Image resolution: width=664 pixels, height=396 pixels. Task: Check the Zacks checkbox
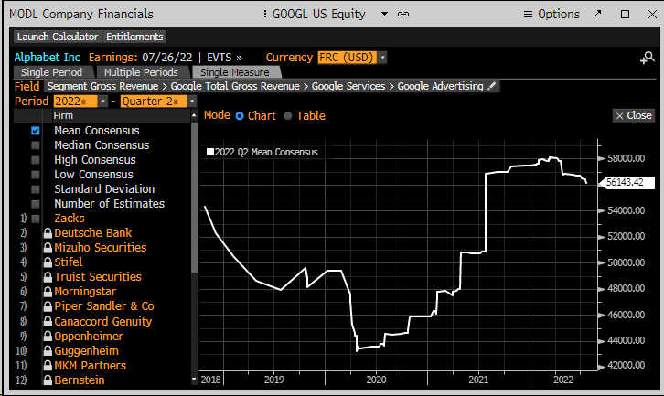tap(36, 219)
